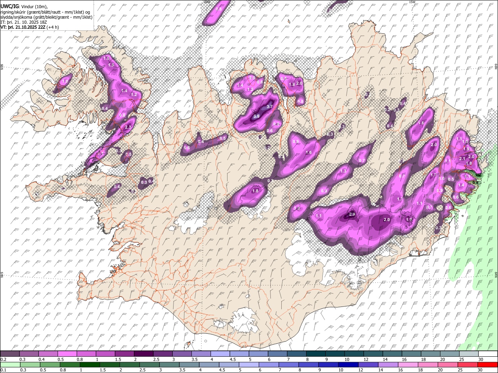
Task: Click deep blue bottom-row swatch starting at 10
Action: (x=348, y=364)
